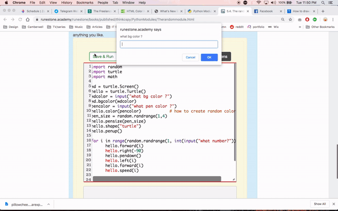Open the notification center icon
Screen dimensions: 338x211
331,3
